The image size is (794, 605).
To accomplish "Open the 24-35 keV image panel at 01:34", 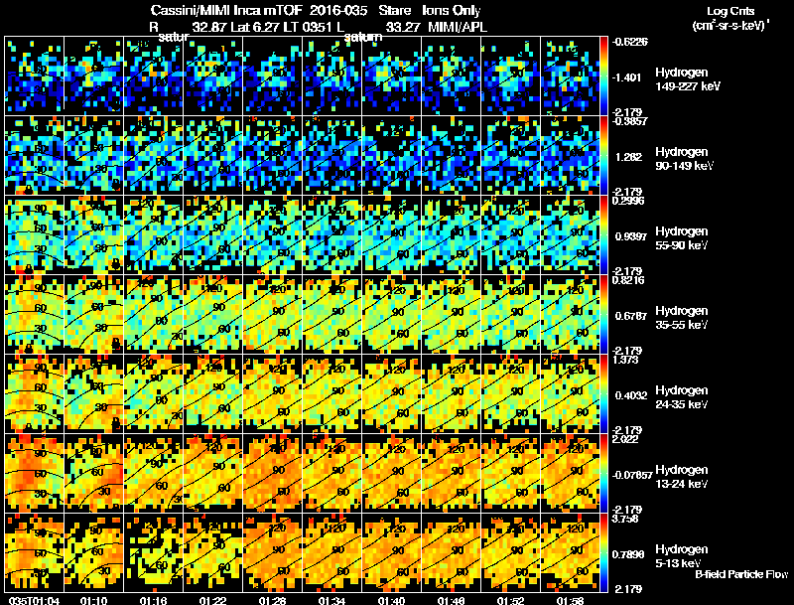I will tap(332, 394).
